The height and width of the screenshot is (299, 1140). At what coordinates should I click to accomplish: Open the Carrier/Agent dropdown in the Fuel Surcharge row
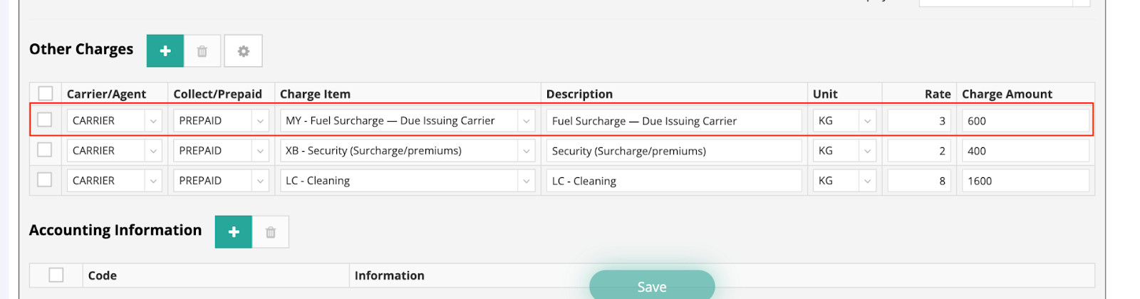point(153,121)
